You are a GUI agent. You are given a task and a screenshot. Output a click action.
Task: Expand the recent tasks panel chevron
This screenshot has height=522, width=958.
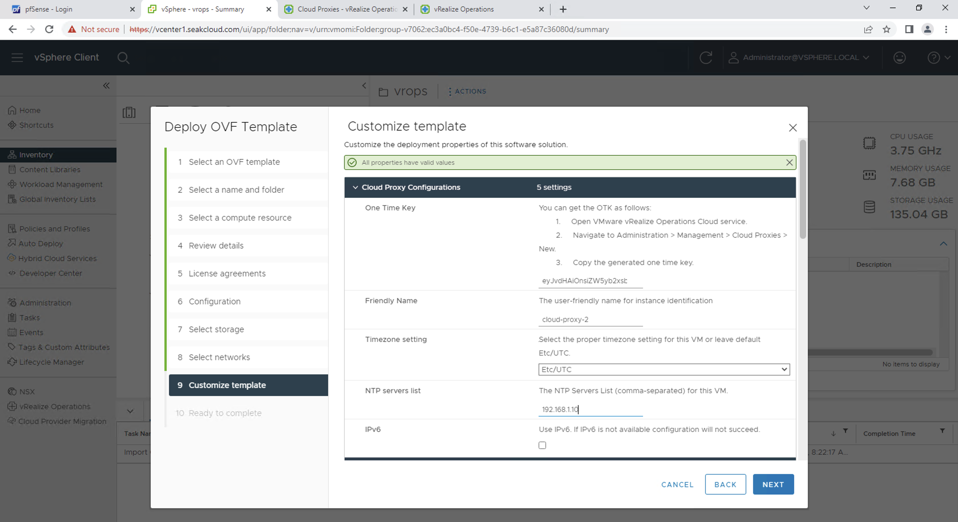130,411
